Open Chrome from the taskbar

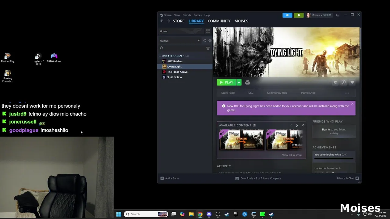coord(200,214)
